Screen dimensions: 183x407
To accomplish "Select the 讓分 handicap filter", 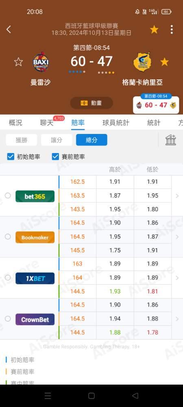I will pos(57,140).
